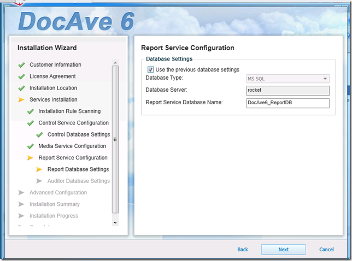Select the License Agreement step
This screenshot has width=352, height=261.
tap(52, 76)
